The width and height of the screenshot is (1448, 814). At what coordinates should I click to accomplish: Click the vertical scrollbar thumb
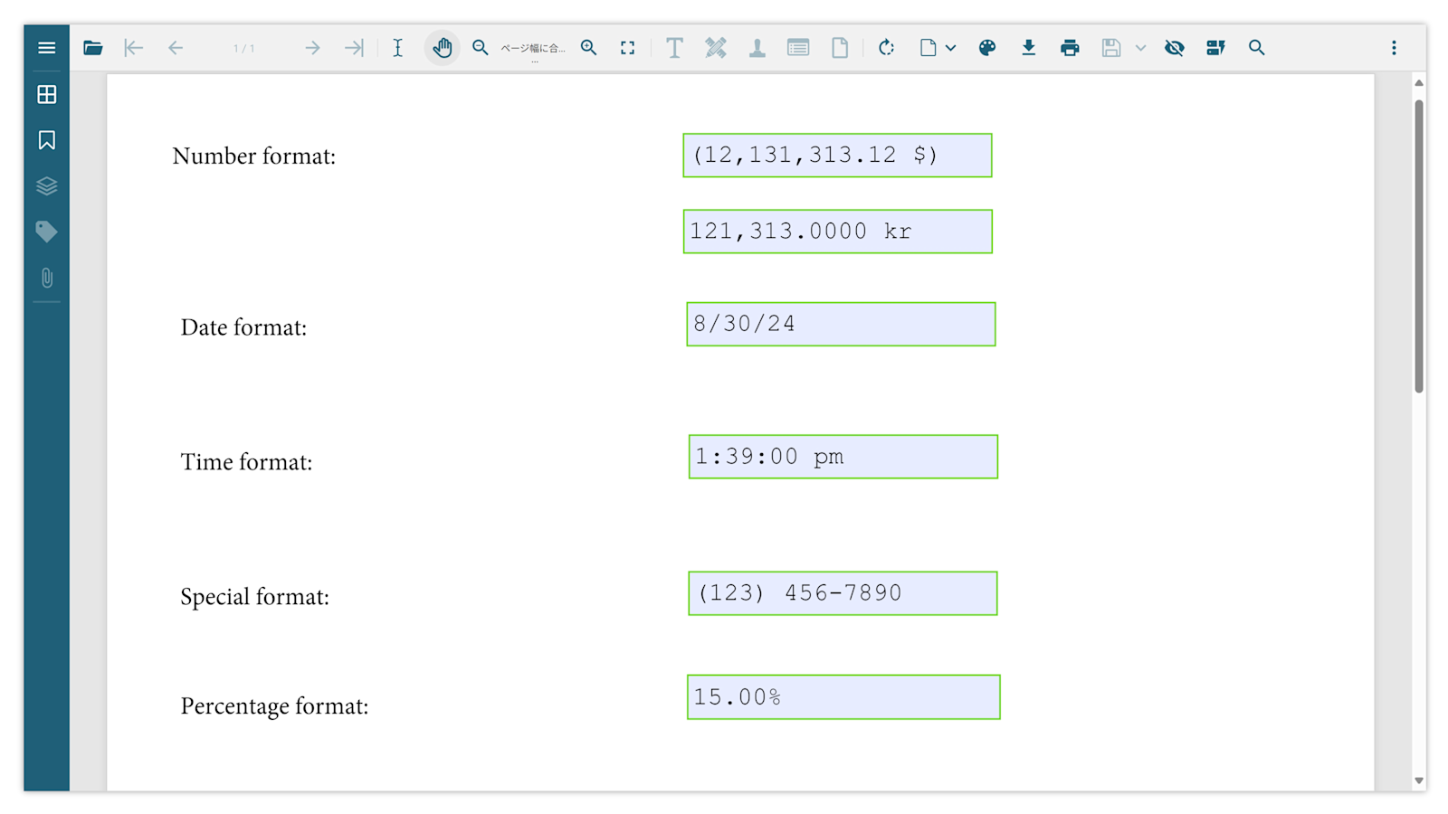[x=1419, y=246]
